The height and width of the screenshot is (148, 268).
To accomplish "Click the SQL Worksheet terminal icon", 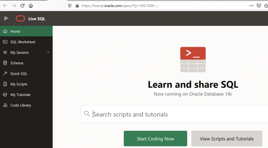I will coord(5,42).
